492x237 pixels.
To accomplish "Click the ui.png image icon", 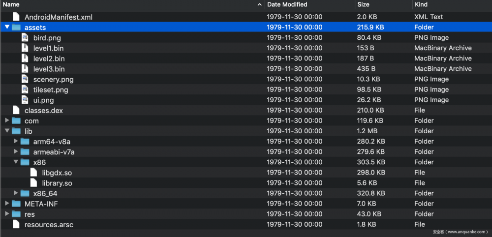I will point(25,100).
